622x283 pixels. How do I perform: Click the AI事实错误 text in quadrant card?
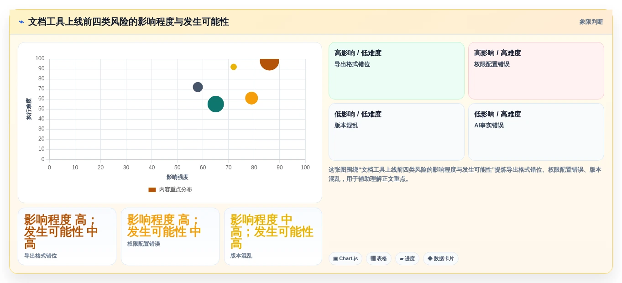tap(489, 126)
